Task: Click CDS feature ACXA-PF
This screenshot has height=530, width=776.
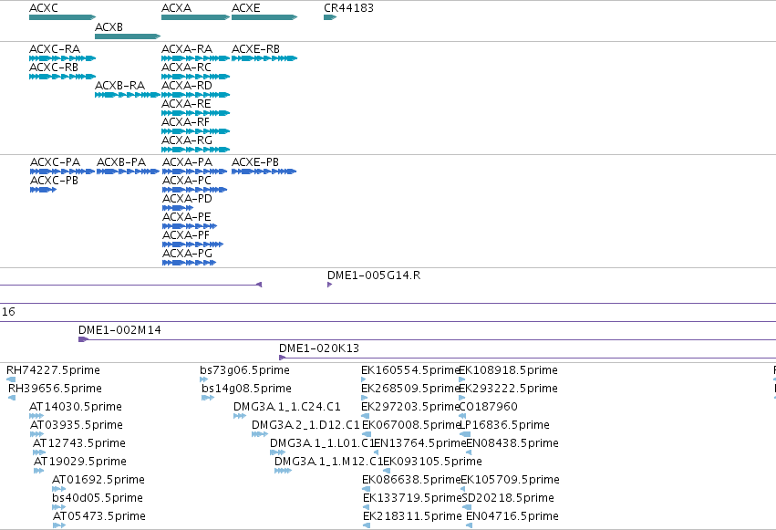Action: 193,244
